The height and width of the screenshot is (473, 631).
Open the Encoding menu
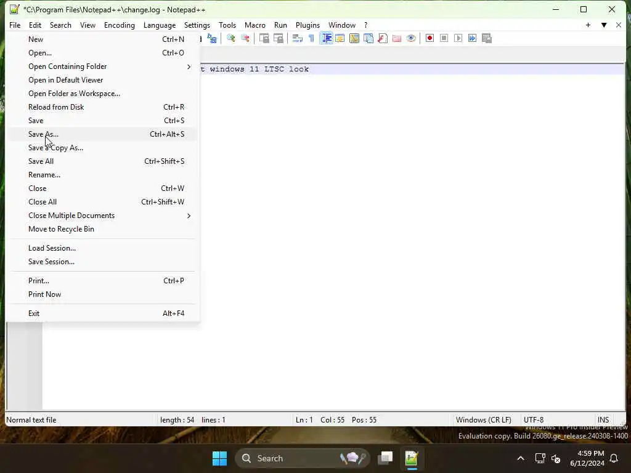pyautogui.click(x=120, y=25)
